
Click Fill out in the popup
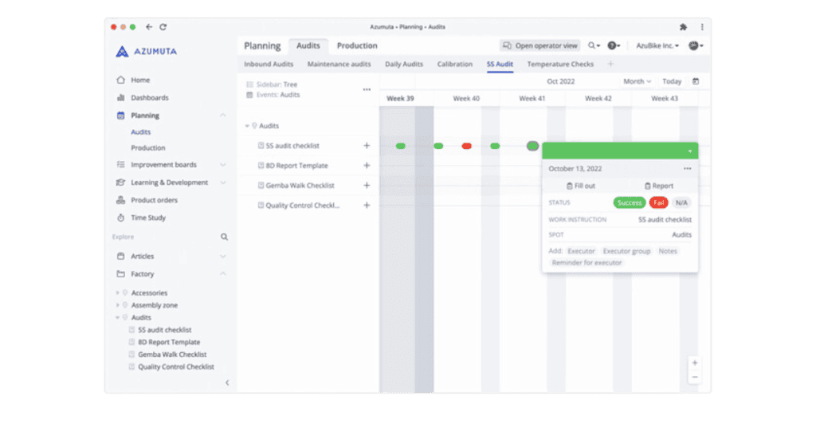(x=581, y=186)
